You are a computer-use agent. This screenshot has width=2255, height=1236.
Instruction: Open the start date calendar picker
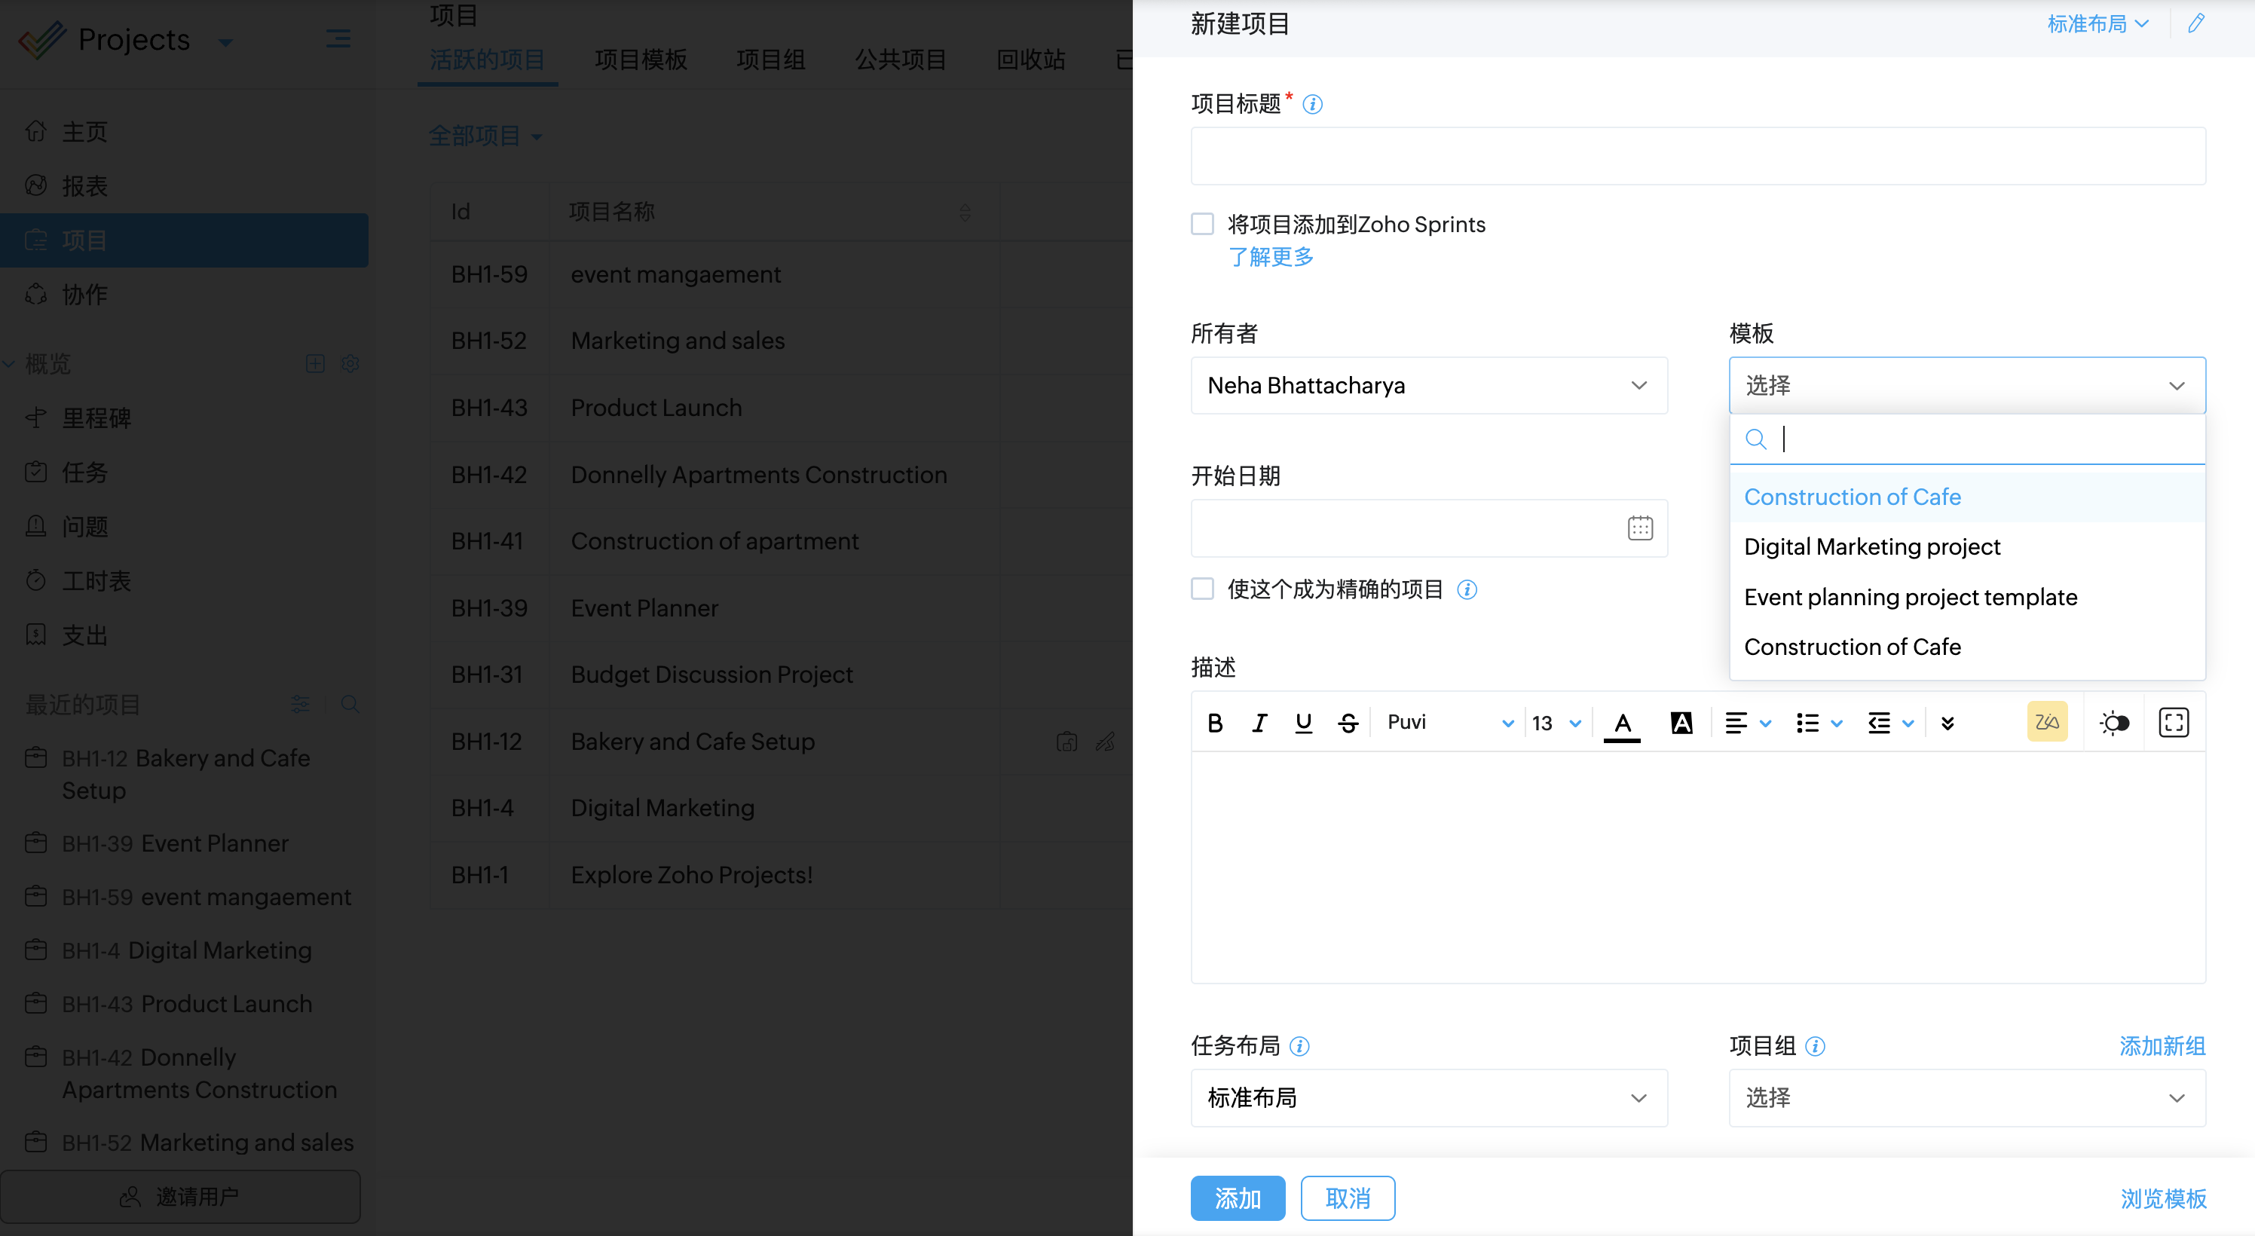tap(1639, 528)
